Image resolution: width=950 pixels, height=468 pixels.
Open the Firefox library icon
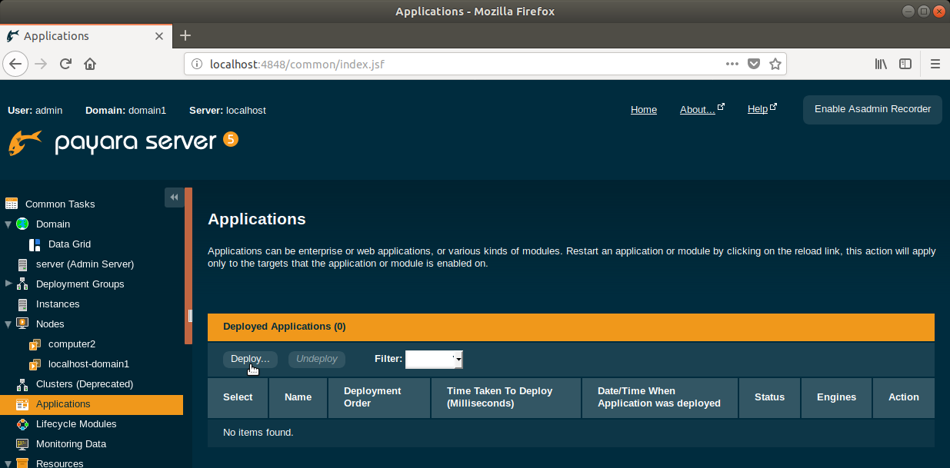882,64
